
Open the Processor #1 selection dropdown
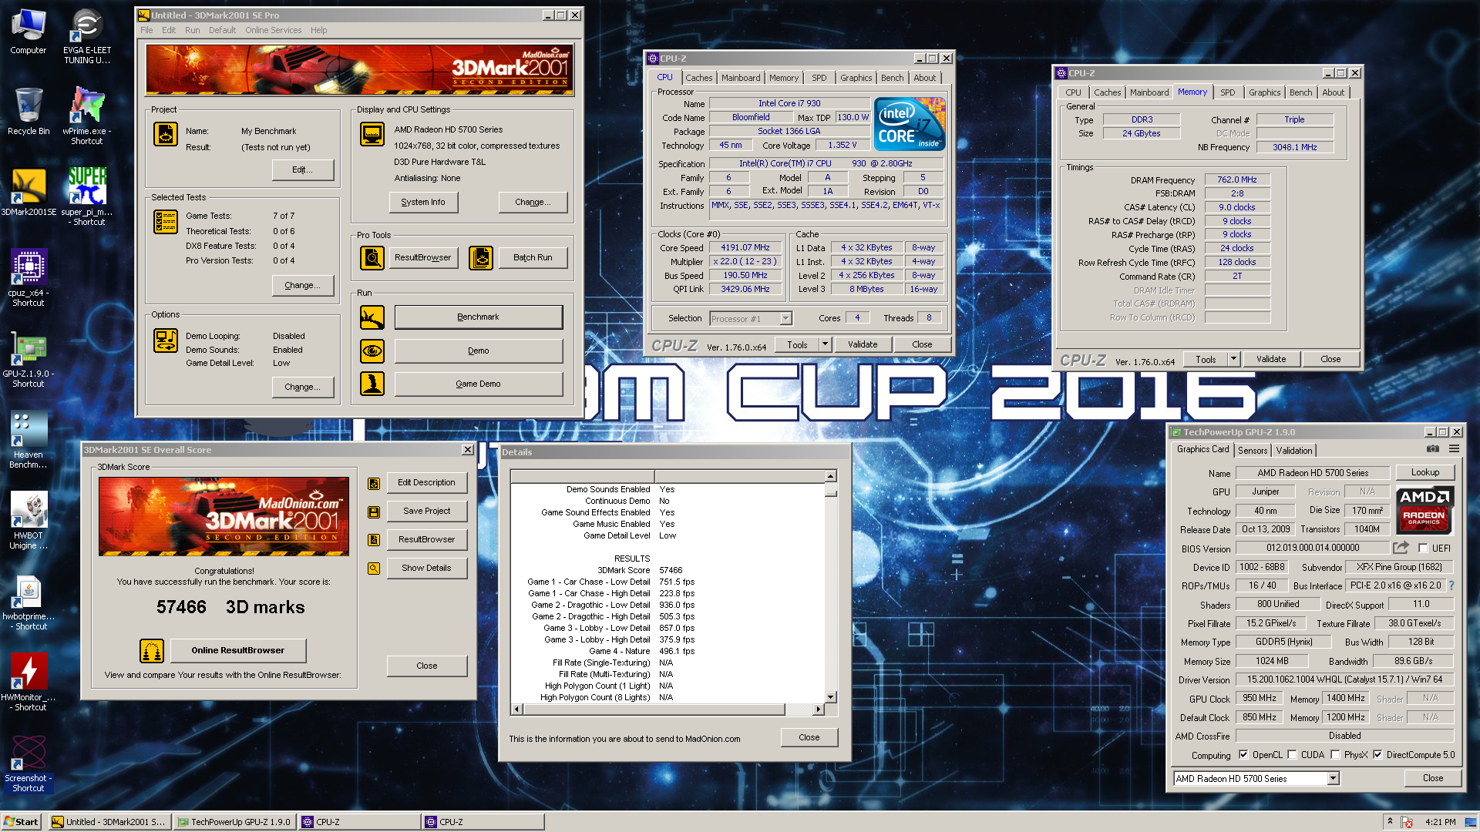(785, 318)
